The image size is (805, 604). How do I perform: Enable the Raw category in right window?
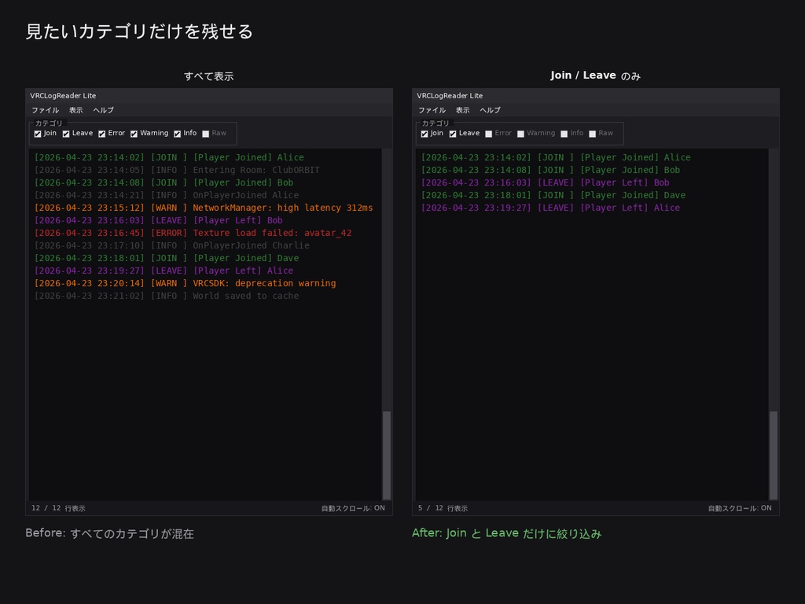tap(592, 133)
